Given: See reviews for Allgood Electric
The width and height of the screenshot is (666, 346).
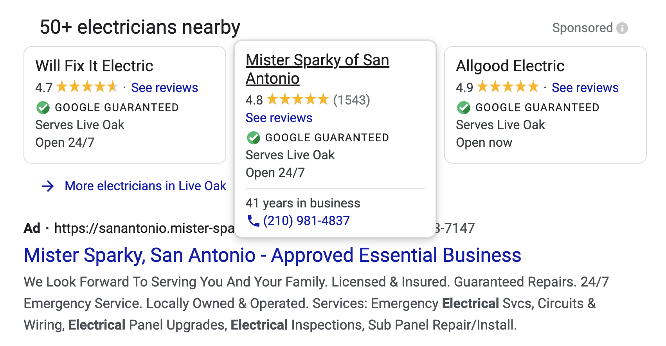Looking at the screenshot, I should (585, 88).
